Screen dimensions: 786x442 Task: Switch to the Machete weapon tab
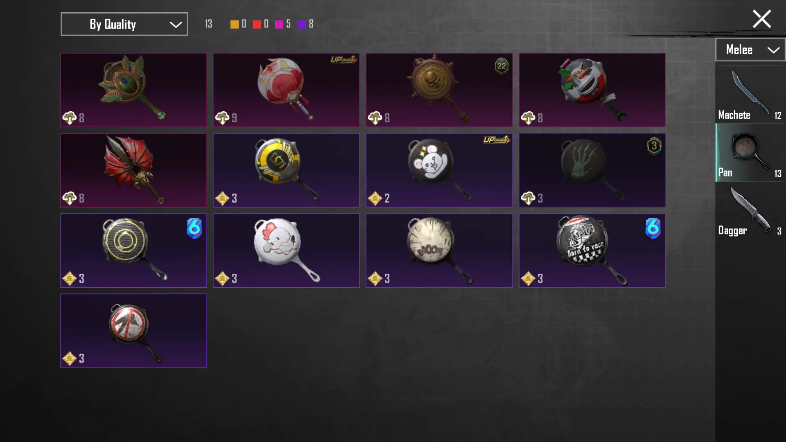tap(750, 95)
